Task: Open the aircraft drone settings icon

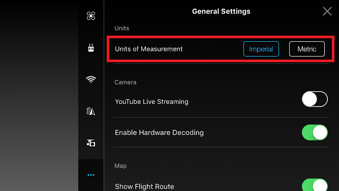Action: coord(91,16)
